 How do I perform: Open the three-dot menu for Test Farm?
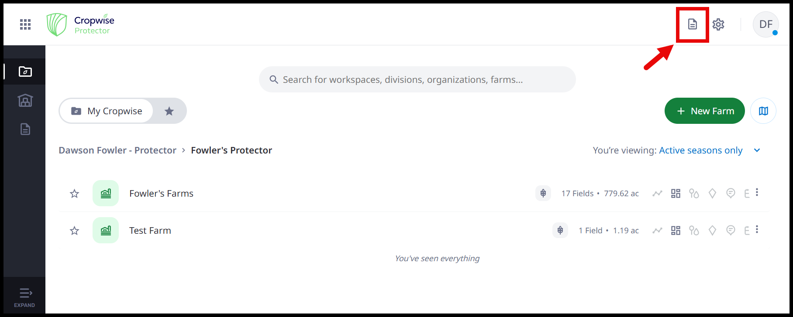coord(757,229)
